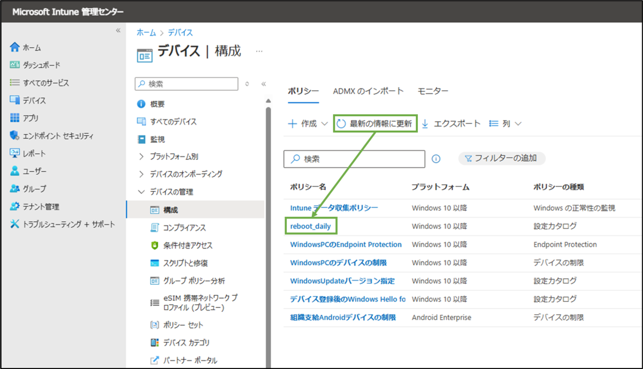The image size is (643, 369).
Task: Collapse デバイスの管理 section
Action: 141,192
